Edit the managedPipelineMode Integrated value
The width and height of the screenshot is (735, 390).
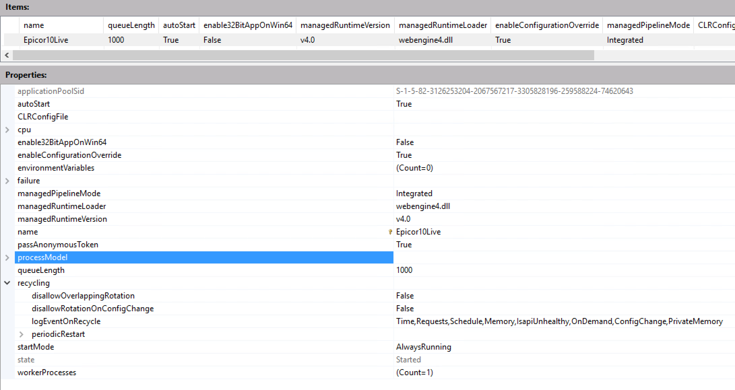click(x=414, y=193)
